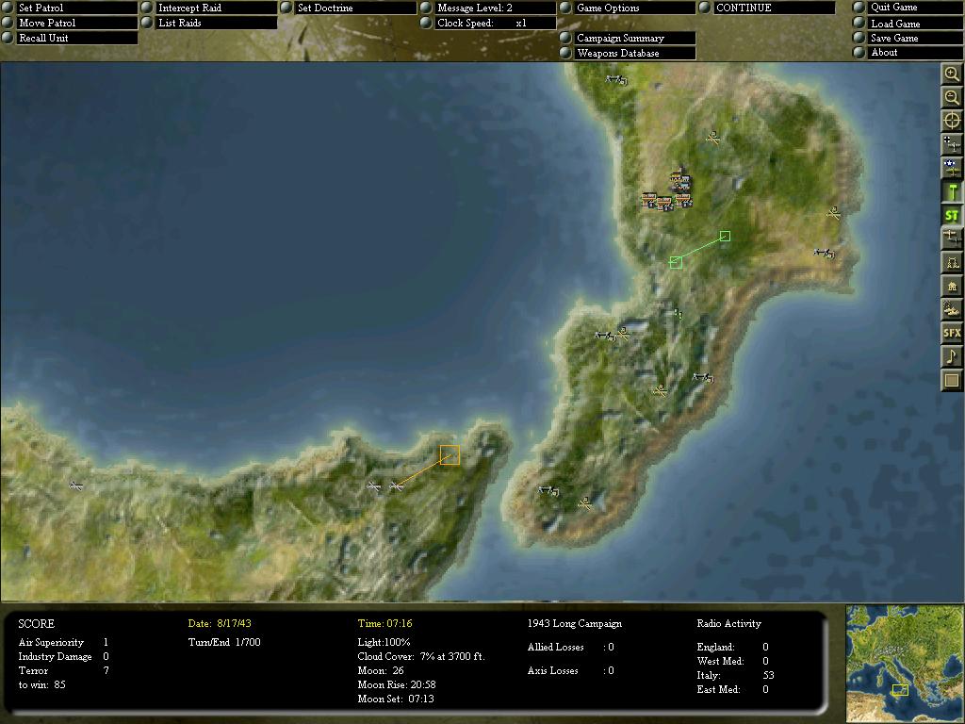965x724 pixels.
Task: Click the Radio Activity heading
Action: (x=729, y=624)
